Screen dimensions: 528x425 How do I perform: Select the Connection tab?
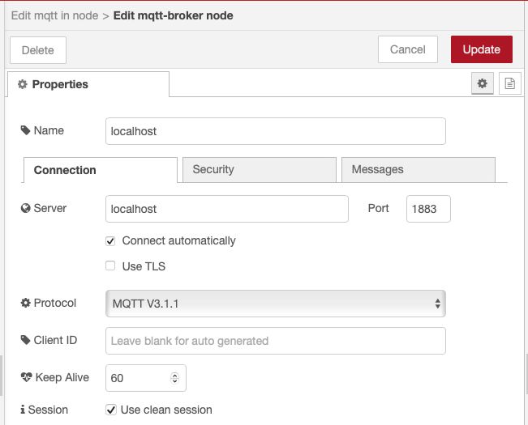tap(101, 170)
